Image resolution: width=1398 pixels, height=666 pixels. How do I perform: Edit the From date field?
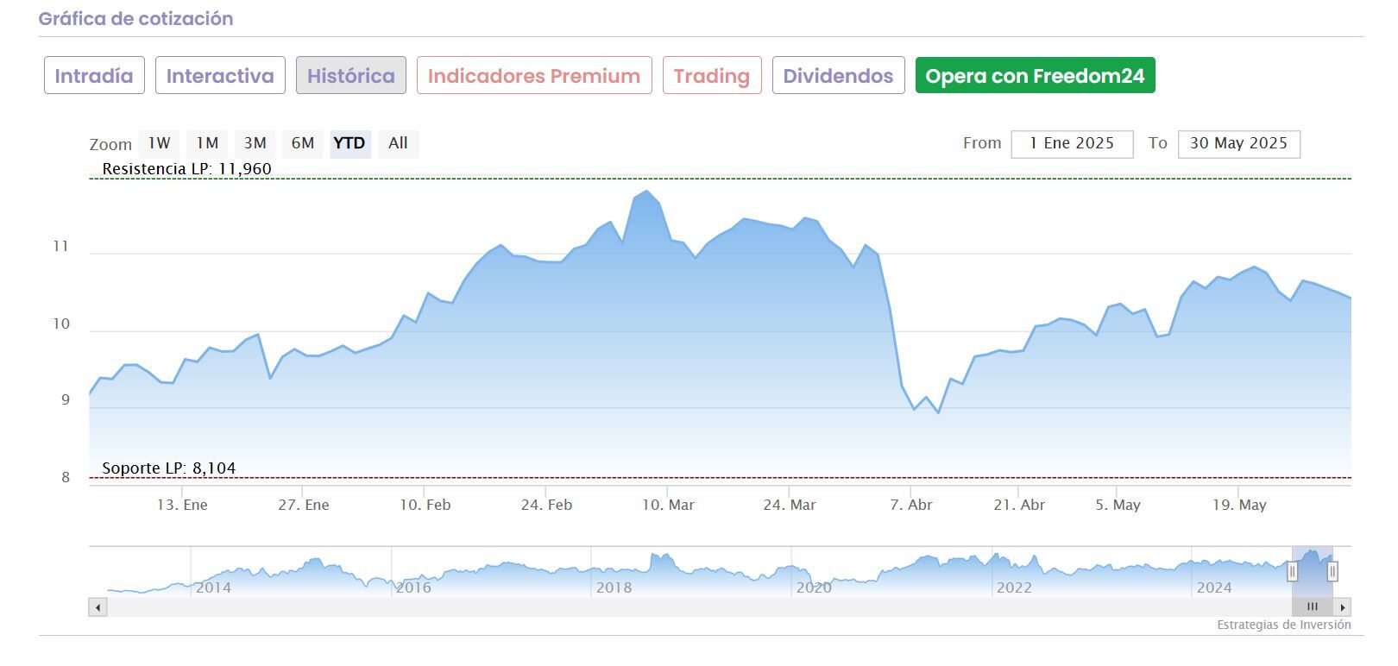(x=1072, y=144)
